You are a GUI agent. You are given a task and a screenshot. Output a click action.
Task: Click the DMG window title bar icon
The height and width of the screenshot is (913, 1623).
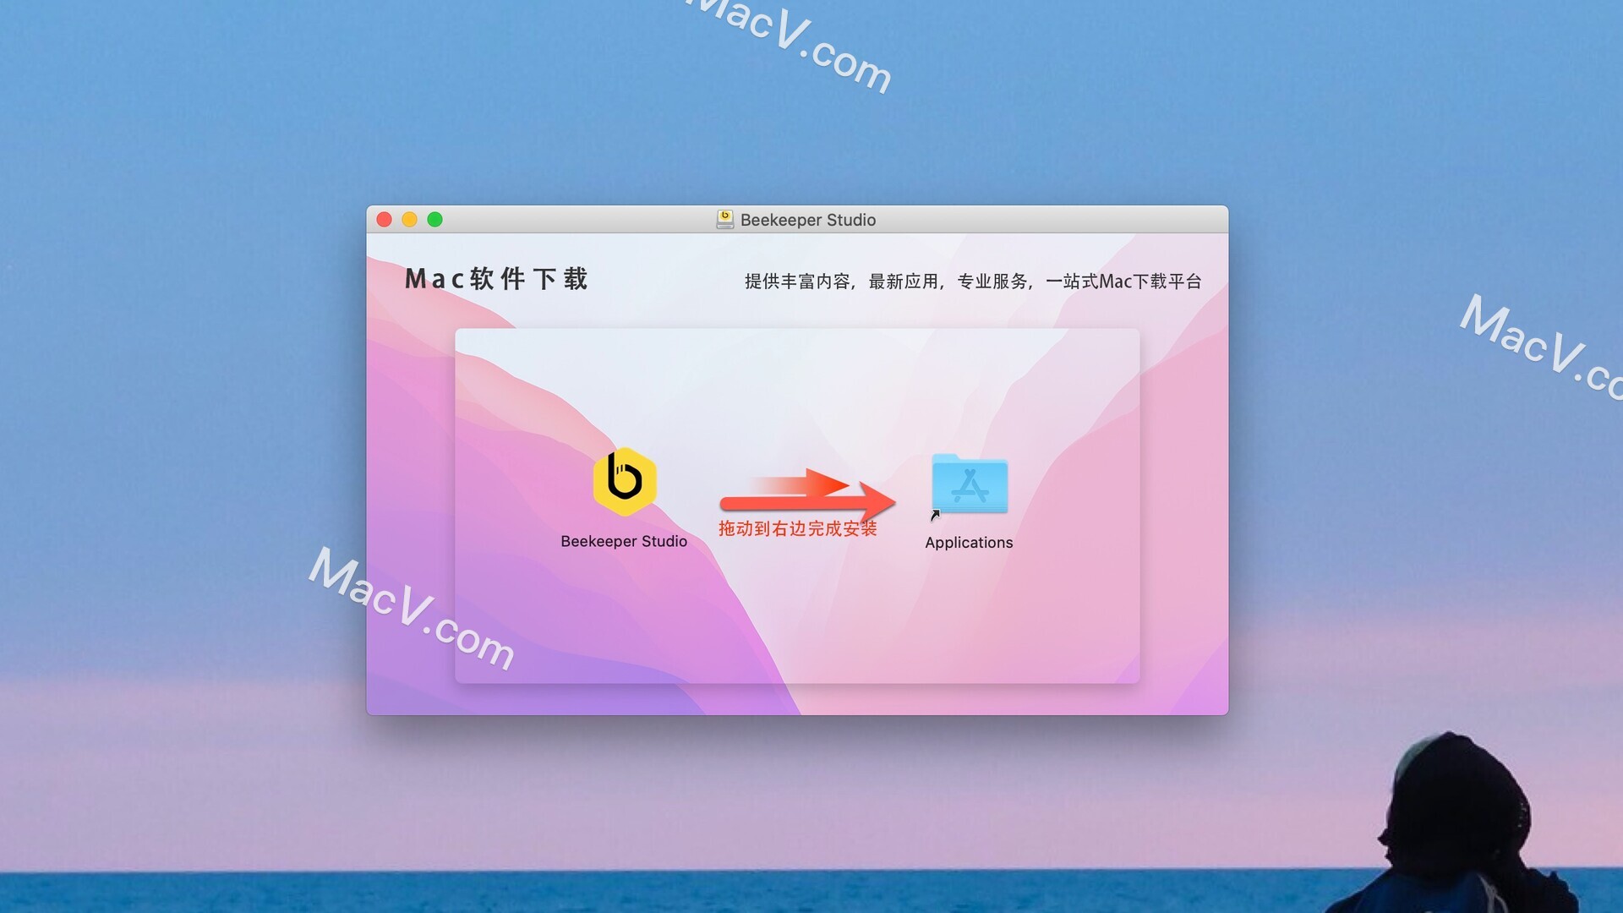pyautogui.click(x=724, y=220)
